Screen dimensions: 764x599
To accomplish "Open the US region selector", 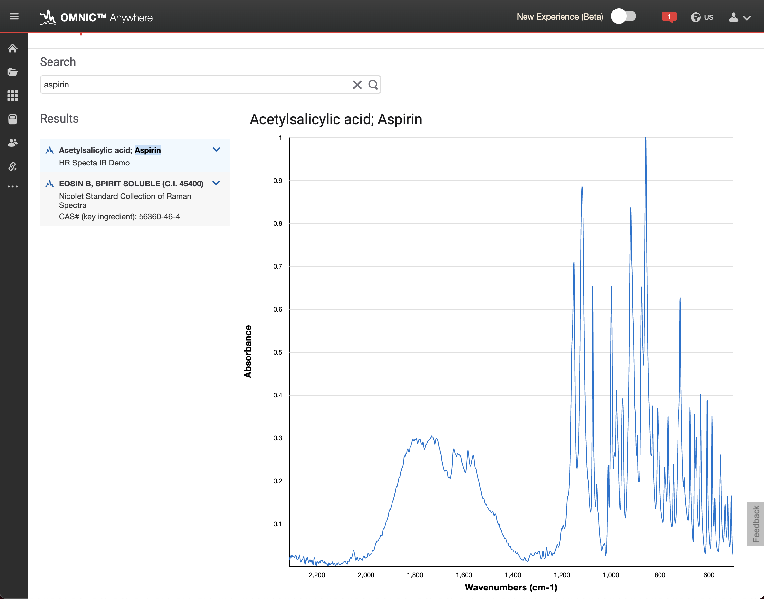I will [x=702, y=17].
